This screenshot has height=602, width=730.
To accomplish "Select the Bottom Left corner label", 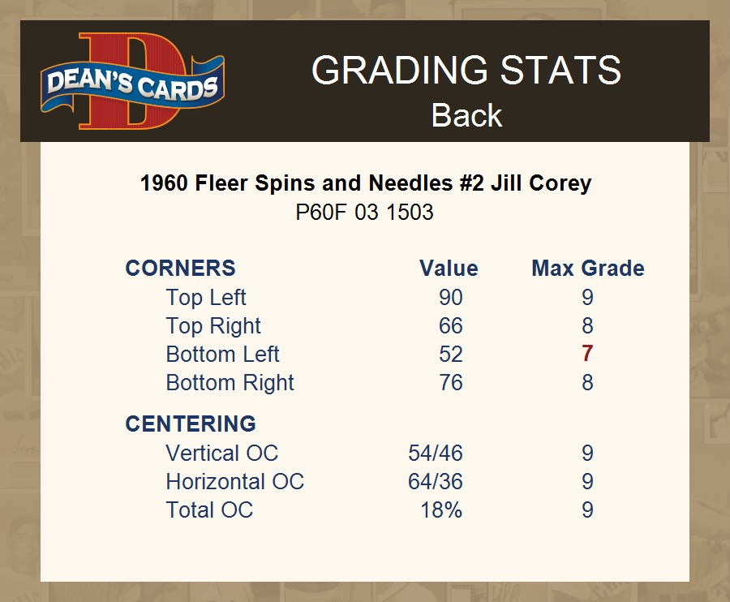I will point(222,355).
